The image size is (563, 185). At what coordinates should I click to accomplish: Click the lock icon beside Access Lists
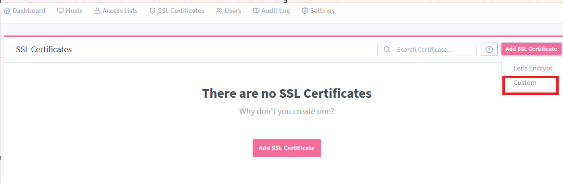pyautogui.click(x=97, y=11)
